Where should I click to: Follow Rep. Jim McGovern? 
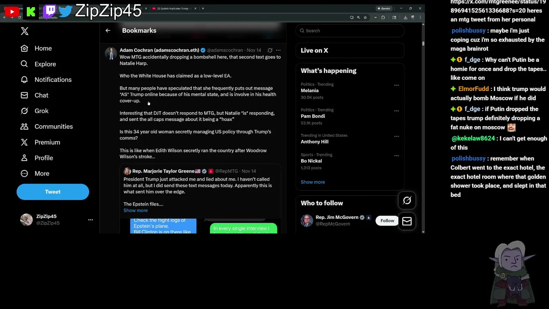[x=387, y=221]
